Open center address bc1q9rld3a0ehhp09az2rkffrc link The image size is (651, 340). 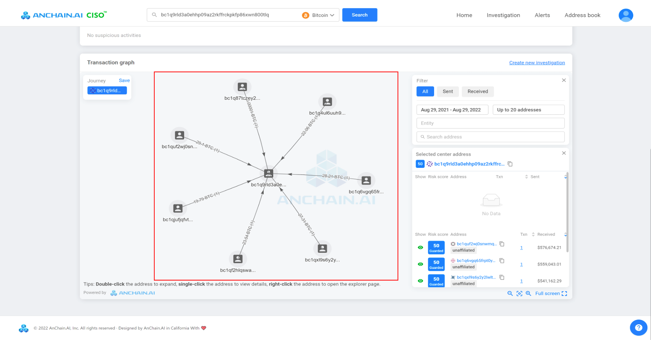point(469,164)
